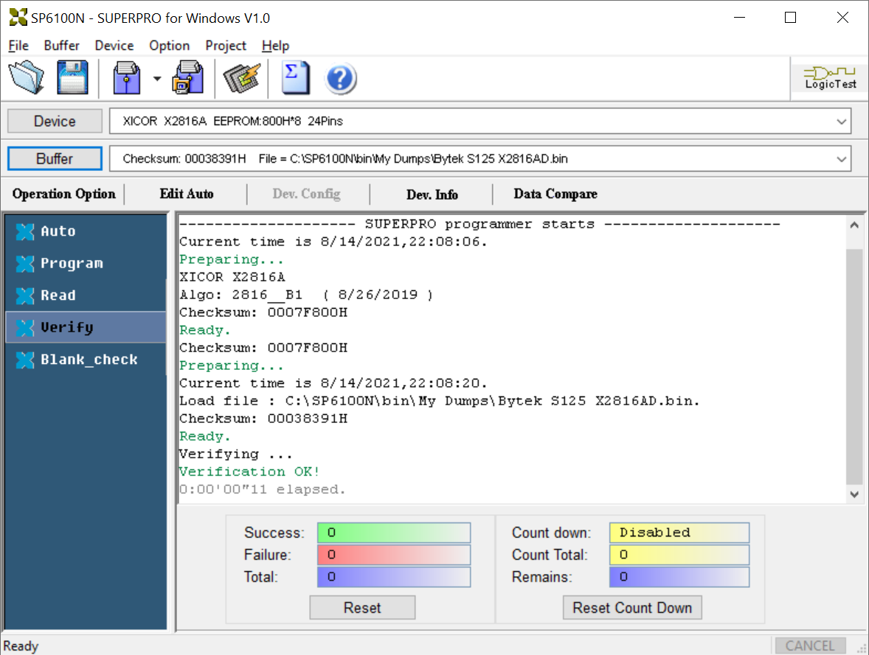Image resolution: width=869 pixels, height=655 pixels.
Task: Expand the XICOR X2816A device dropdown
Action: pos(841,122)
